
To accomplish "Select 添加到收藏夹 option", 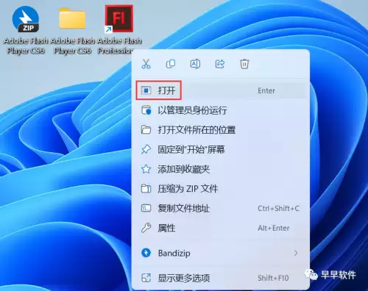I will (x=221, y=169).
